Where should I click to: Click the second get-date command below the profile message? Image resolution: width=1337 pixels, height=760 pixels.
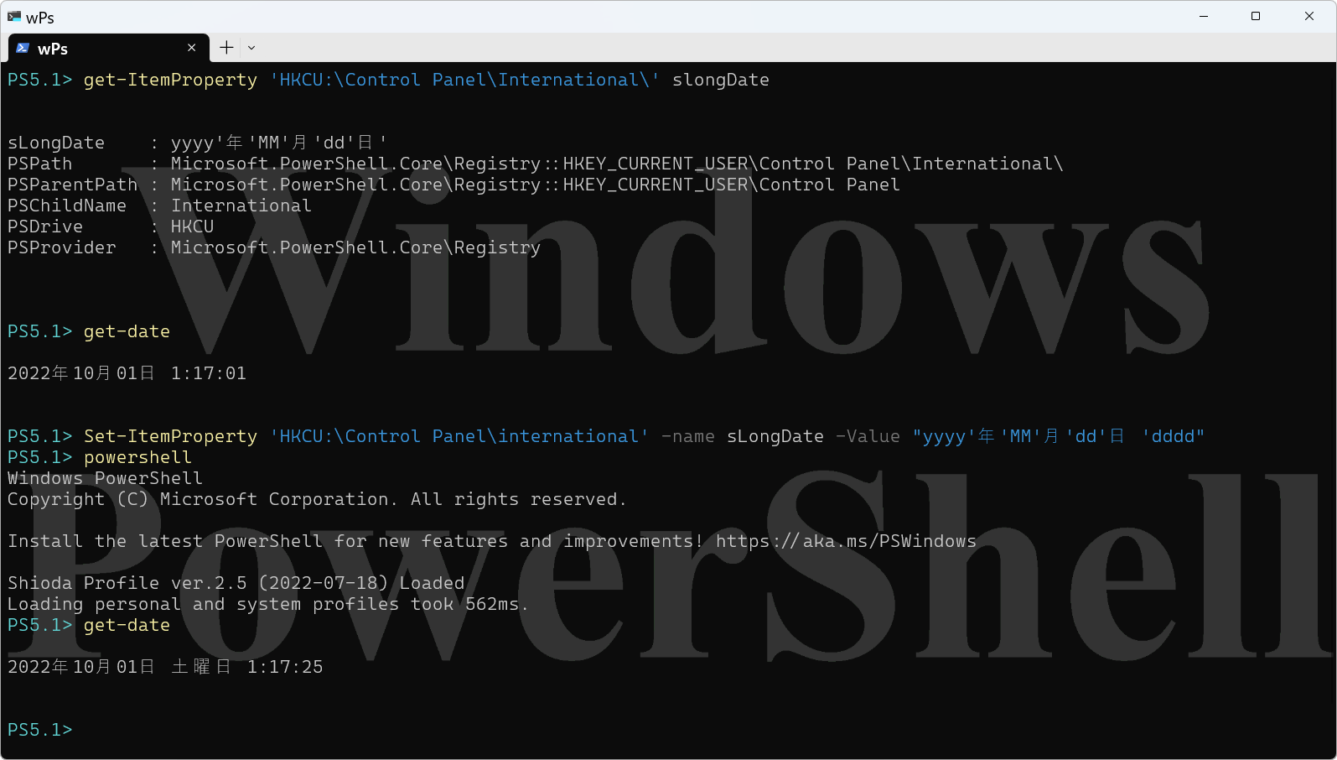point(127,625)
